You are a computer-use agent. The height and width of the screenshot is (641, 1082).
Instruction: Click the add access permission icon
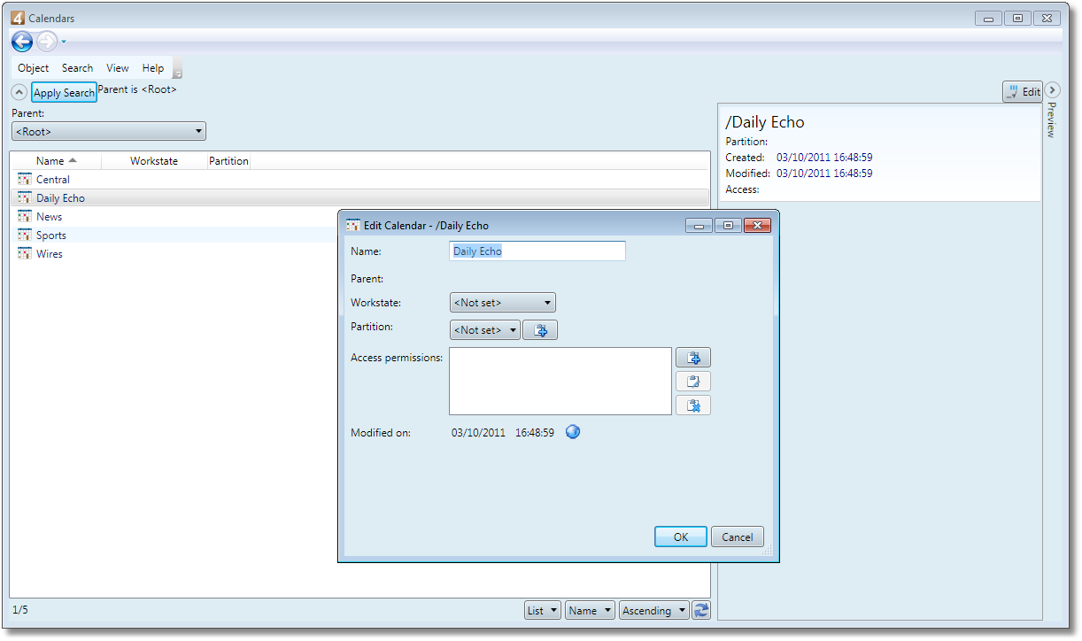tap(693, 358)
